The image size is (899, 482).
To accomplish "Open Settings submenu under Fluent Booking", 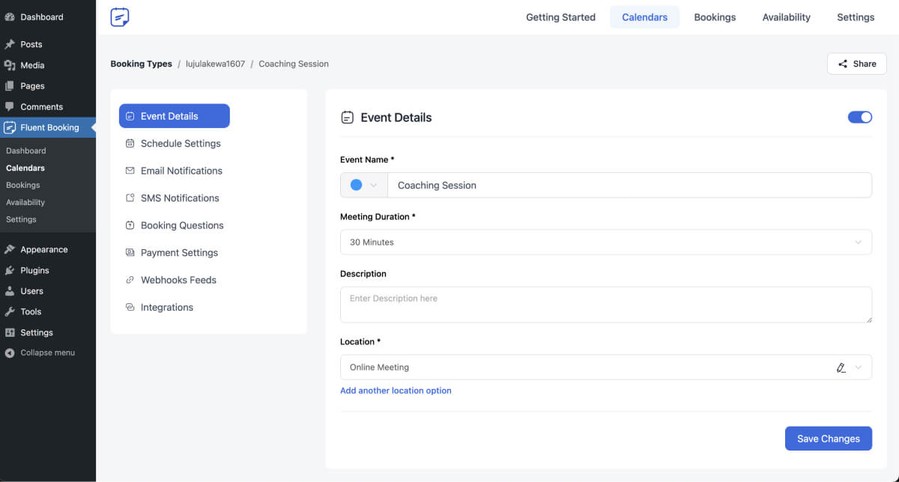I will pyautogui.click(x=21, y=219).
